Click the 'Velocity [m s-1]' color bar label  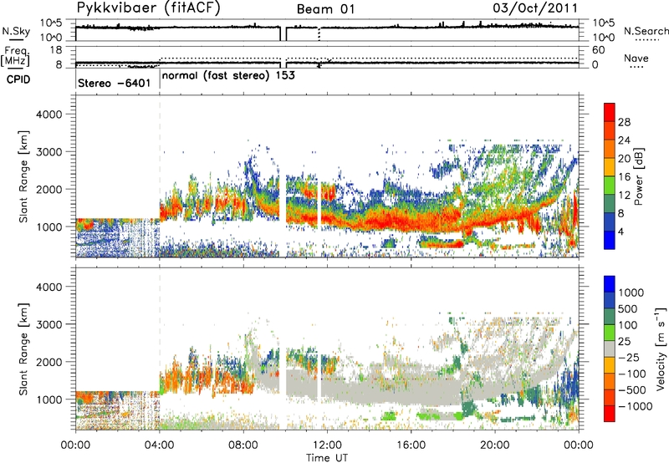[x=661, y=349]
